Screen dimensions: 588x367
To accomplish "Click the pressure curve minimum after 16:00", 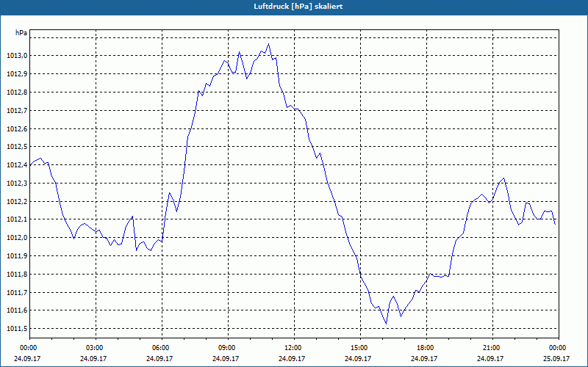I will 387,324.
